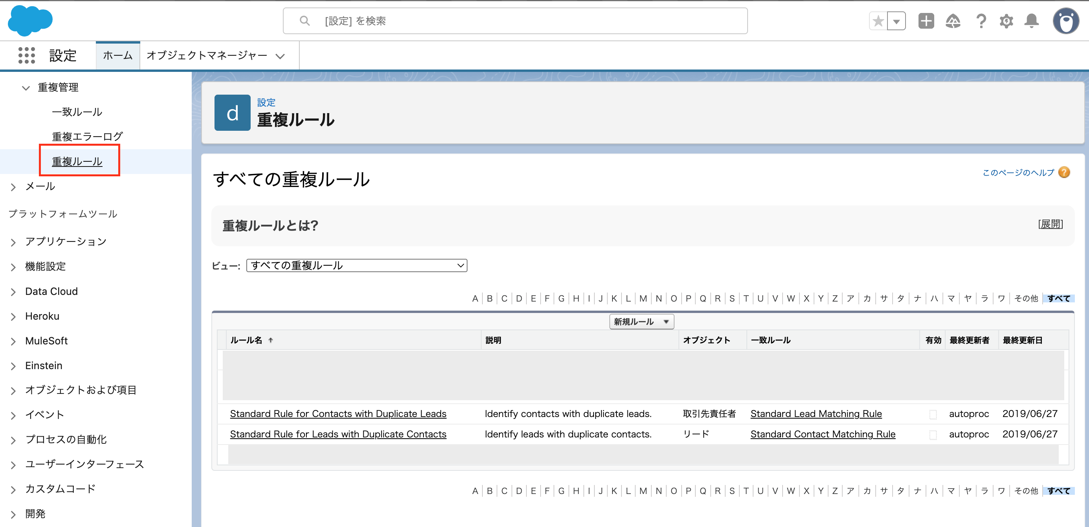This screenshot has width=1089, height=527.
Task: Click 'Identify leads with duplicate contacts.' description
Action: tap(568, 434)
